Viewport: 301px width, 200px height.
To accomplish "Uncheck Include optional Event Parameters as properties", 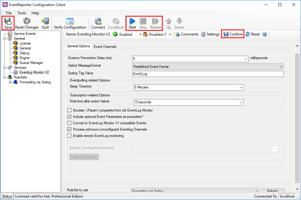I will [69, 116].
